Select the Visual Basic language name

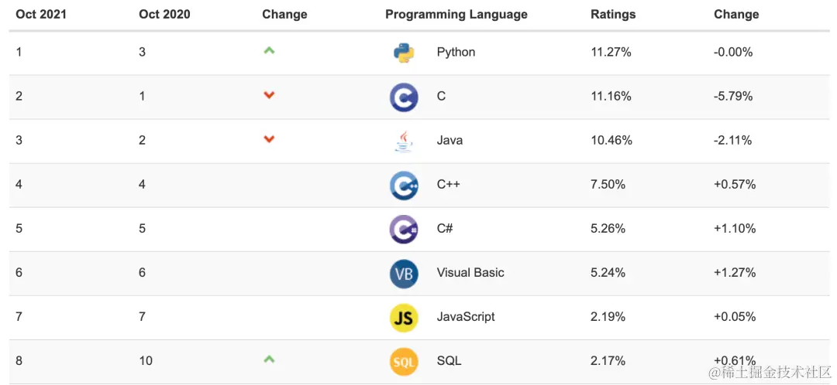point(470,273)
